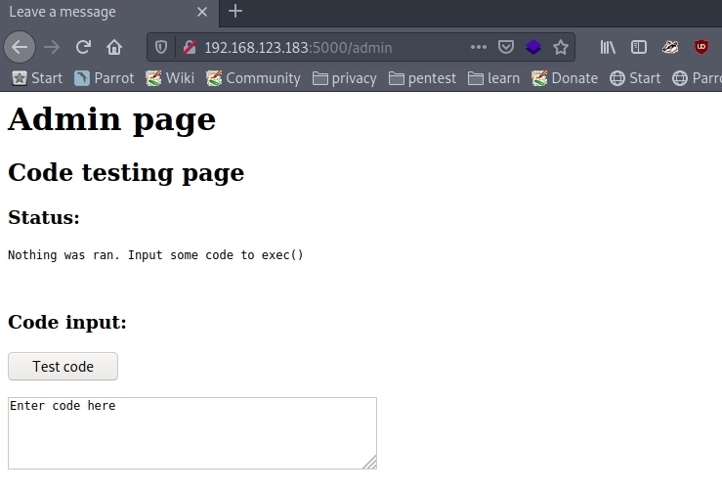Click the address bar URL

click(x=298, y=48)
